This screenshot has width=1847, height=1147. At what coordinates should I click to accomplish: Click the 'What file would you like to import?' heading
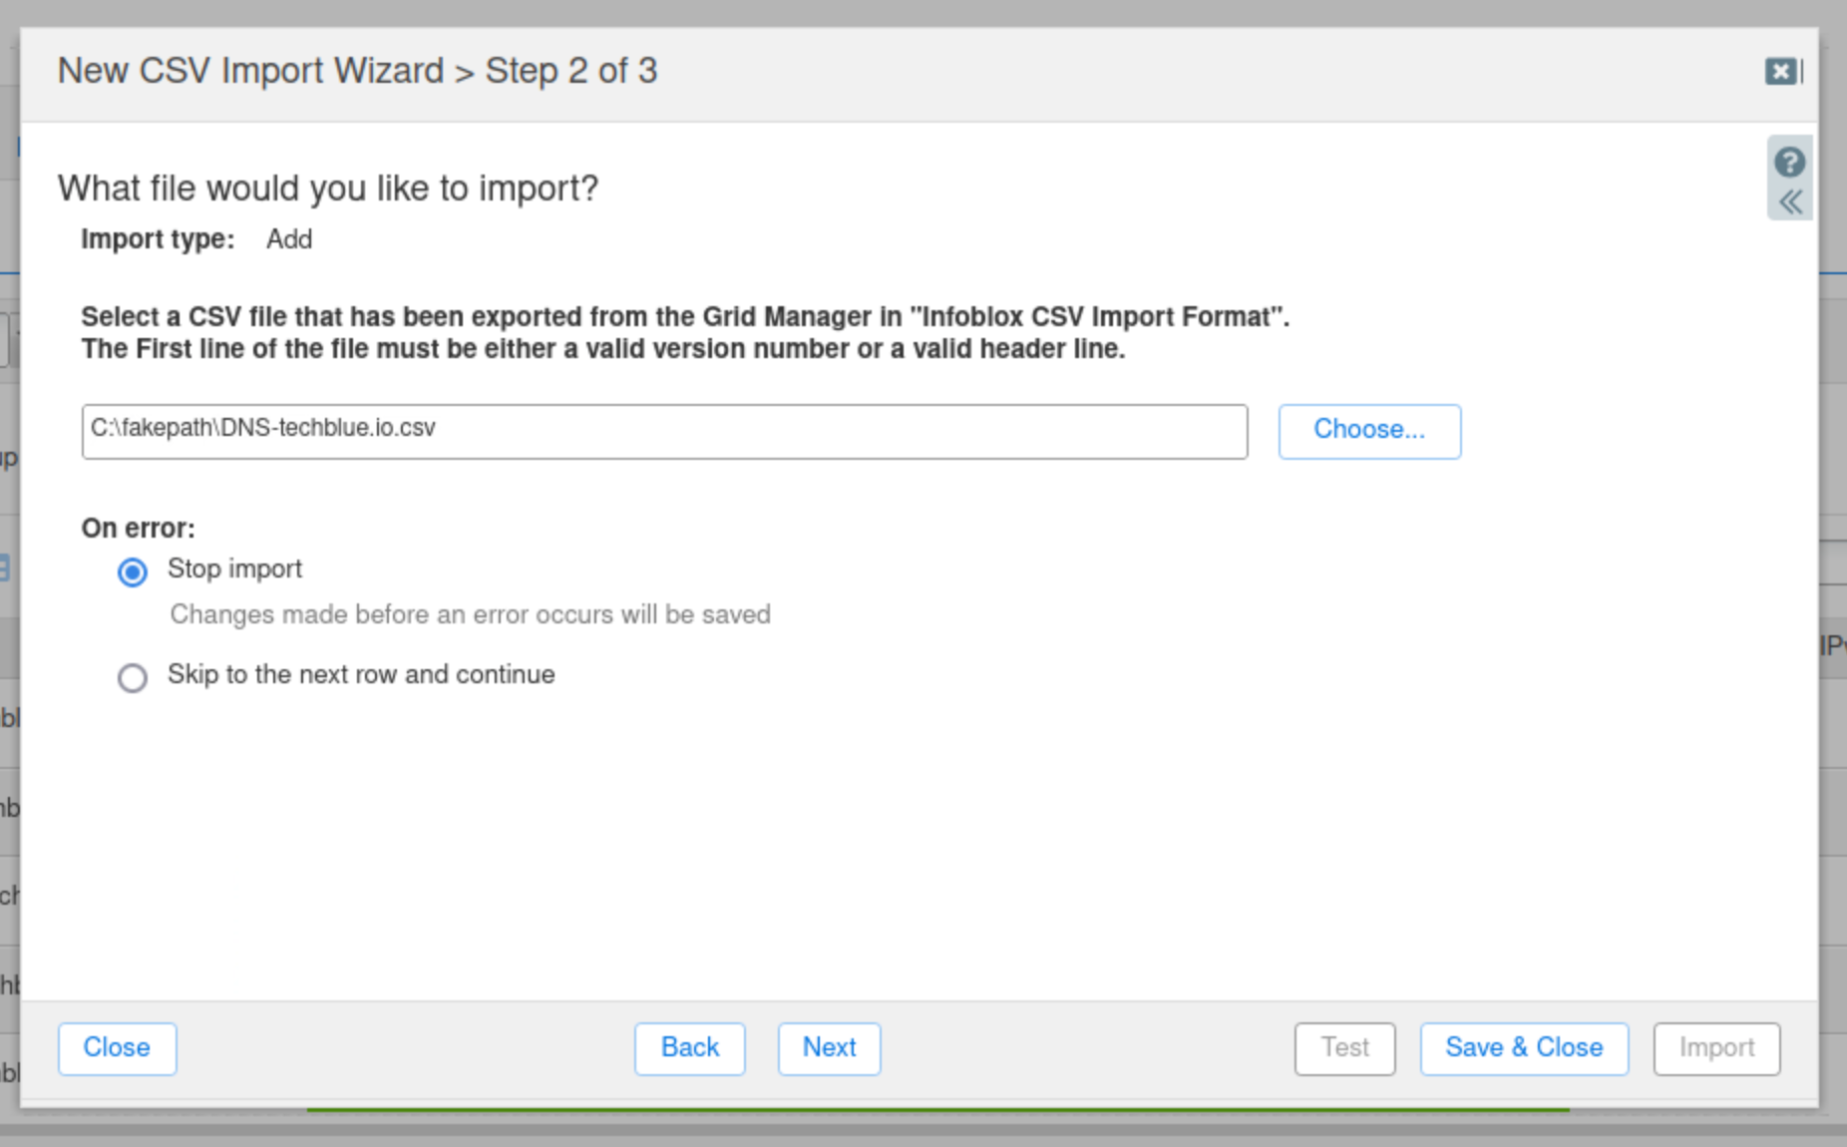328,189
